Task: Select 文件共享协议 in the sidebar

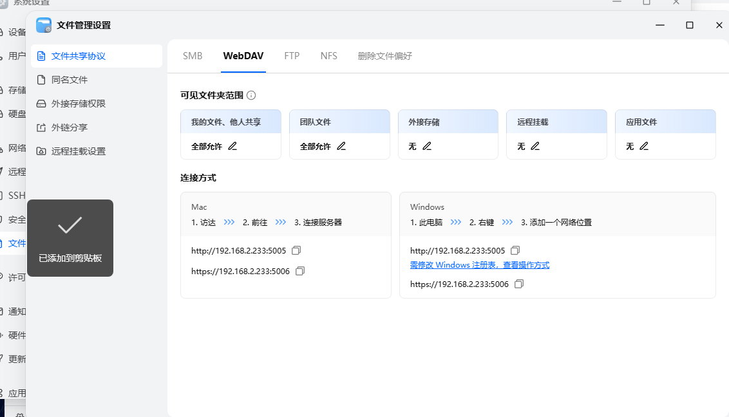Action: (78, 56)
